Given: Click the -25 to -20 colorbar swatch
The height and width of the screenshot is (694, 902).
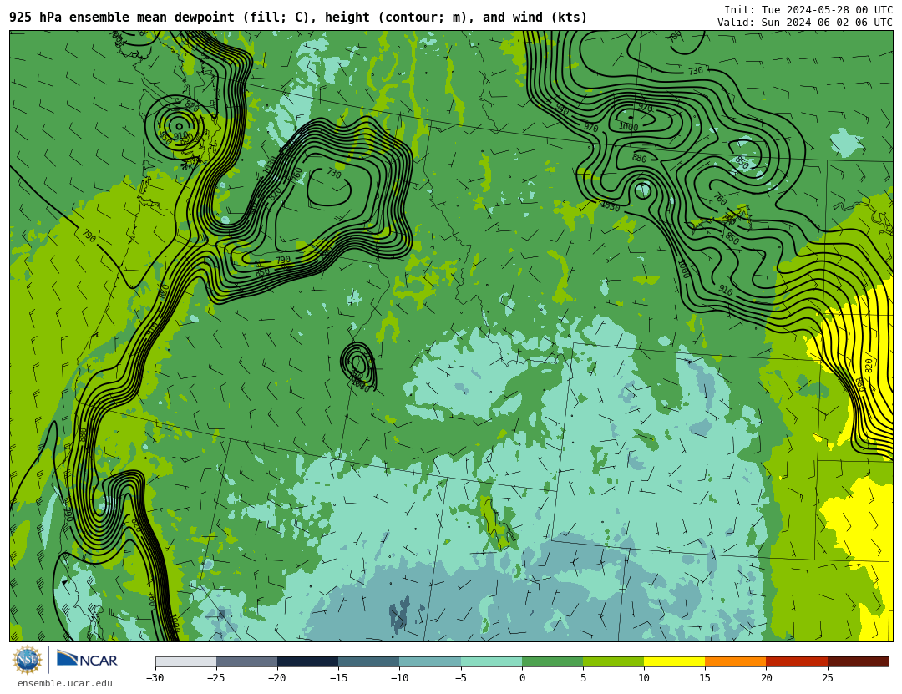Looking at the screenshot, I should click(x=246, y=661).
